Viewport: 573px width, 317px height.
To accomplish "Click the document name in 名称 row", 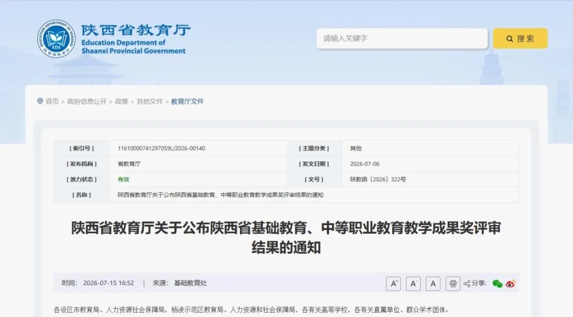I will pos(220,195).
